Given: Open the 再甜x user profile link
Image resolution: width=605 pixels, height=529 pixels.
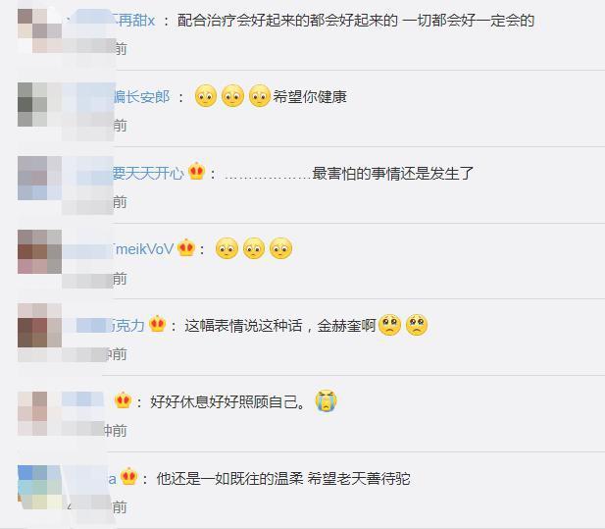Looking at the screenshot, I should click(x=134, y=20).
